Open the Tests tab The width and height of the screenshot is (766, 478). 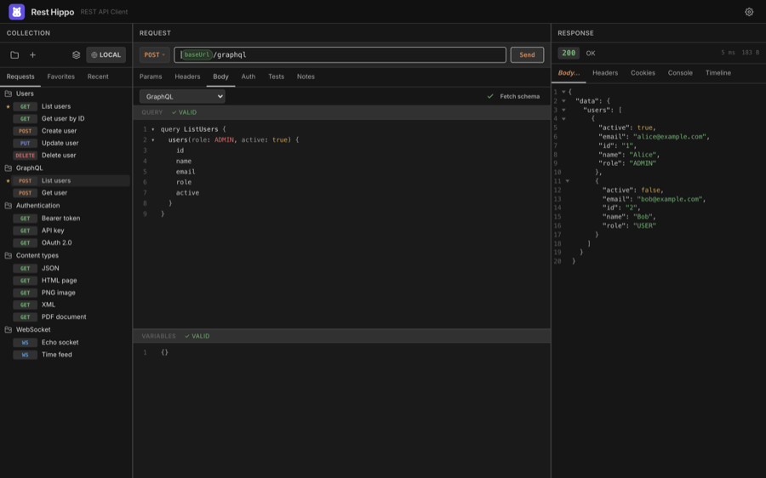pos(276,77)
